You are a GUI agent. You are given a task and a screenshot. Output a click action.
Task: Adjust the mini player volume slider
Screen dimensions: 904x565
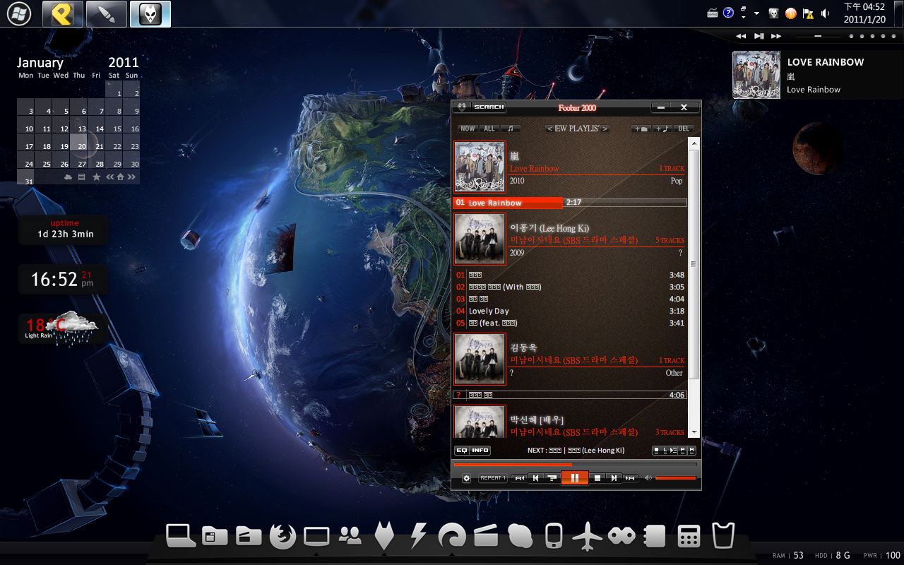click(x=818, y=36)
